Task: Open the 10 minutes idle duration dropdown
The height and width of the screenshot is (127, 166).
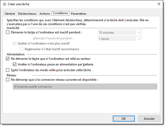Action: click(x=139, y=33)
